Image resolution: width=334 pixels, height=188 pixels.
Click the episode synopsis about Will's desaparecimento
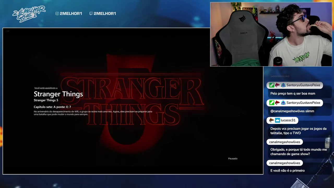tap(93, 113)
